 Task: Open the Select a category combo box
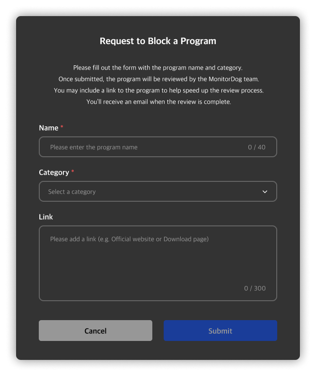pyautogui.click(x=158, y=192)
